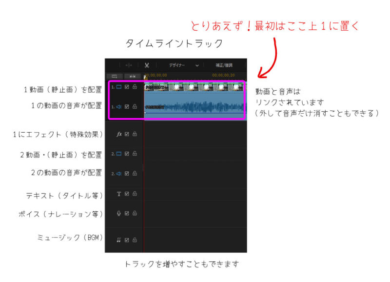Click the video track 2 icon
This screenshot has height=282, width=390.
(118, 154)
